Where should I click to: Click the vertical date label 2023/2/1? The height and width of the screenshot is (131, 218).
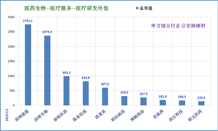tap(7, 115)
